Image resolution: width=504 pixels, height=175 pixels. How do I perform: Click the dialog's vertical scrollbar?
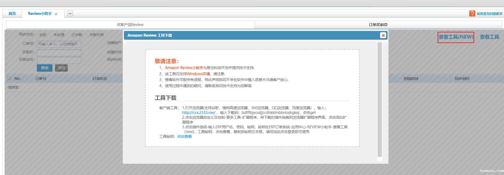tap(379, 100)
